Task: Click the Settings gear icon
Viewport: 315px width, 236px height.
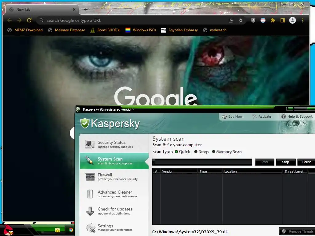Action: click(91, 228)
